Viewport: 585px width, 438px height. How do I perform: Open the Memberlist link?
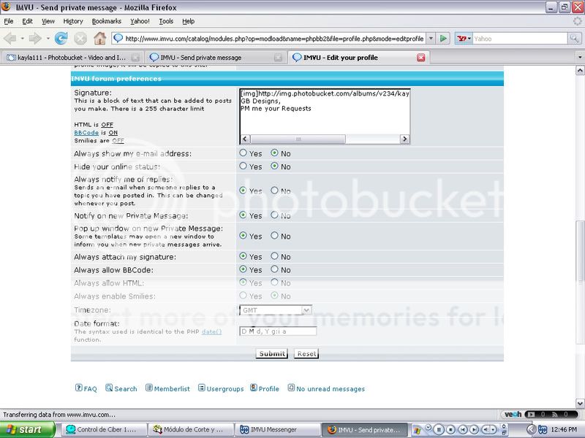pyautogui.click(x=172, y=389)
